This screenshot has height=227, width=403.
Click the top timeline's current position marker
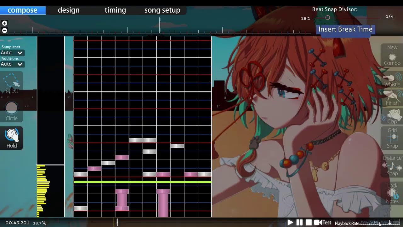coord(160,25)
